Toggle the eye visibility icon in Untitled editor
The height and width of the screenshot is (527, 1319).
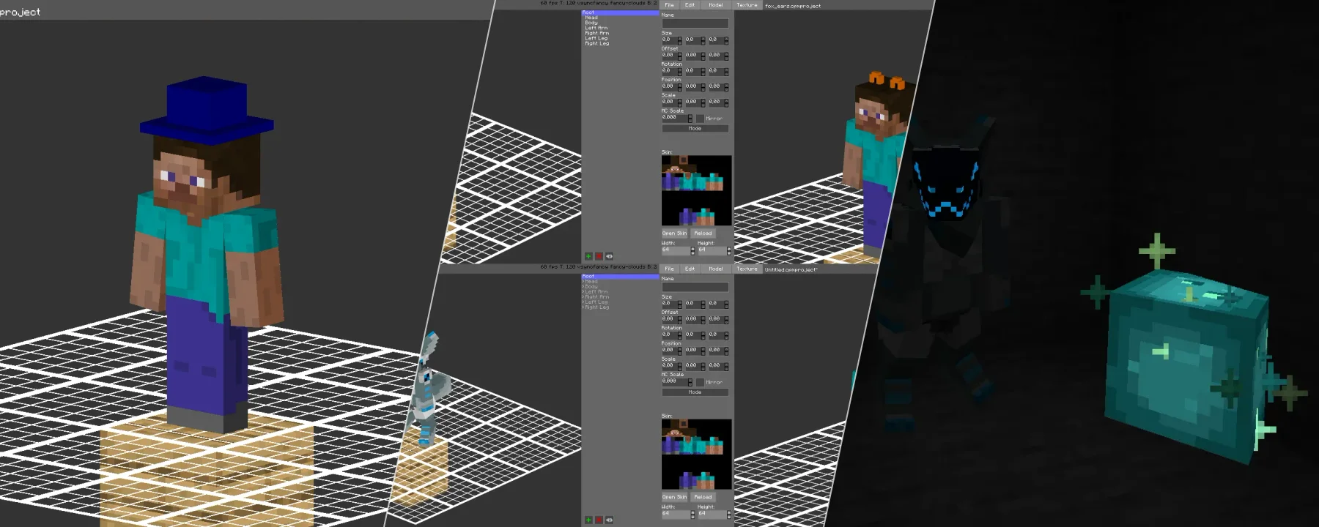point(609,520)
